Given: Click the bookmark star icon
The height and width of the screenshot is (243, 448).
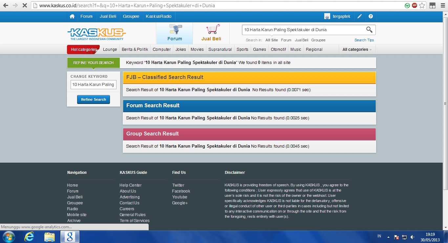Looking at the screenshot, I should click(x=422, y=6).
